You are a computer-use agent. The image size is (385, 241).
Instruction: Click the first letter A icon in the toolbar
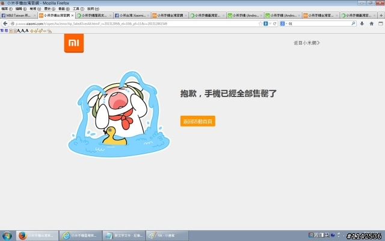tap(19, 31)
